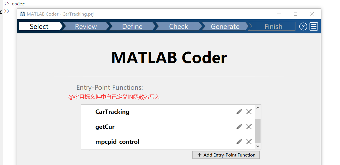
Task: Edit the getCur function using pencil icon
Action: tap(239, 127)
